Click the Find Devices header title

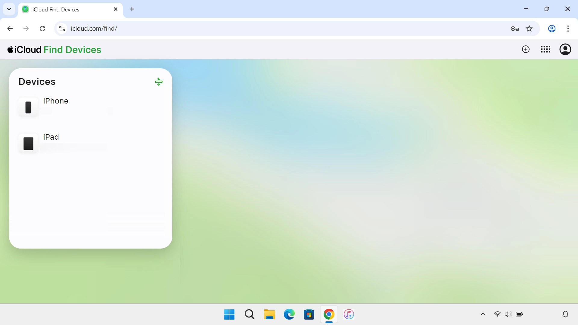pos(72,50)
